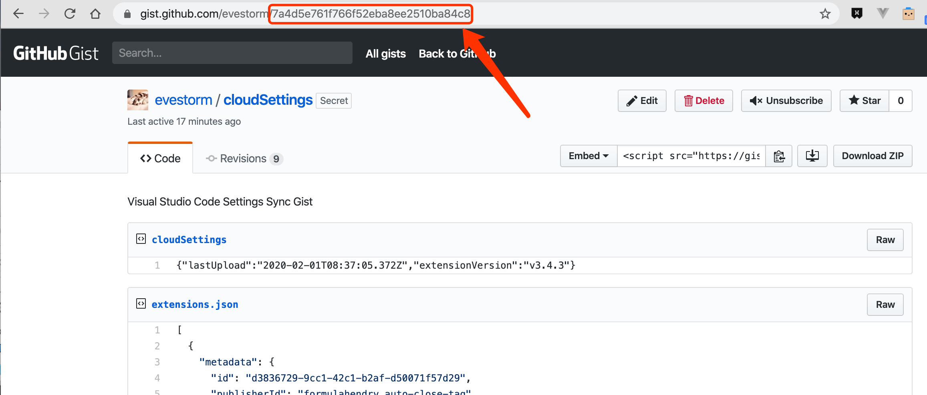The height and width of the screenshot is (395, 927).
Task: Click code icon beside cloudSettings file
Action: [x=141, y=239]
